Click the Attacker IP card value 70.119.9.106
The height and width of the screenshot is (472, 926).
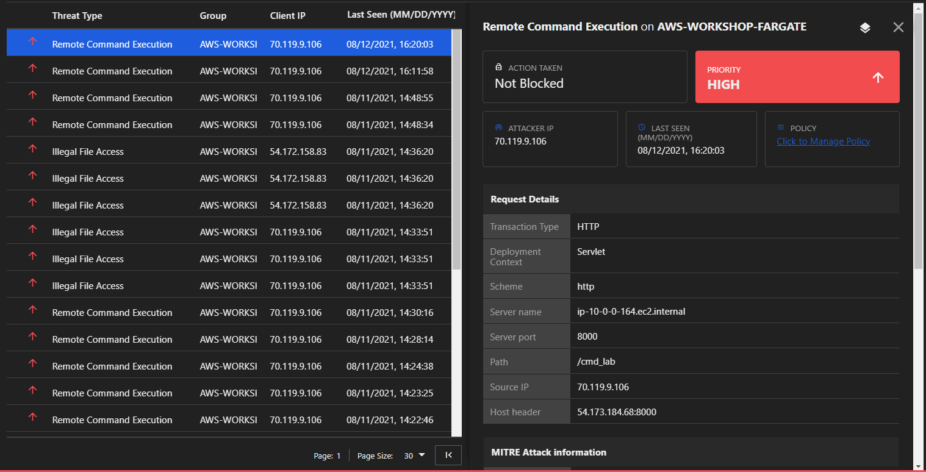point(520,141)
